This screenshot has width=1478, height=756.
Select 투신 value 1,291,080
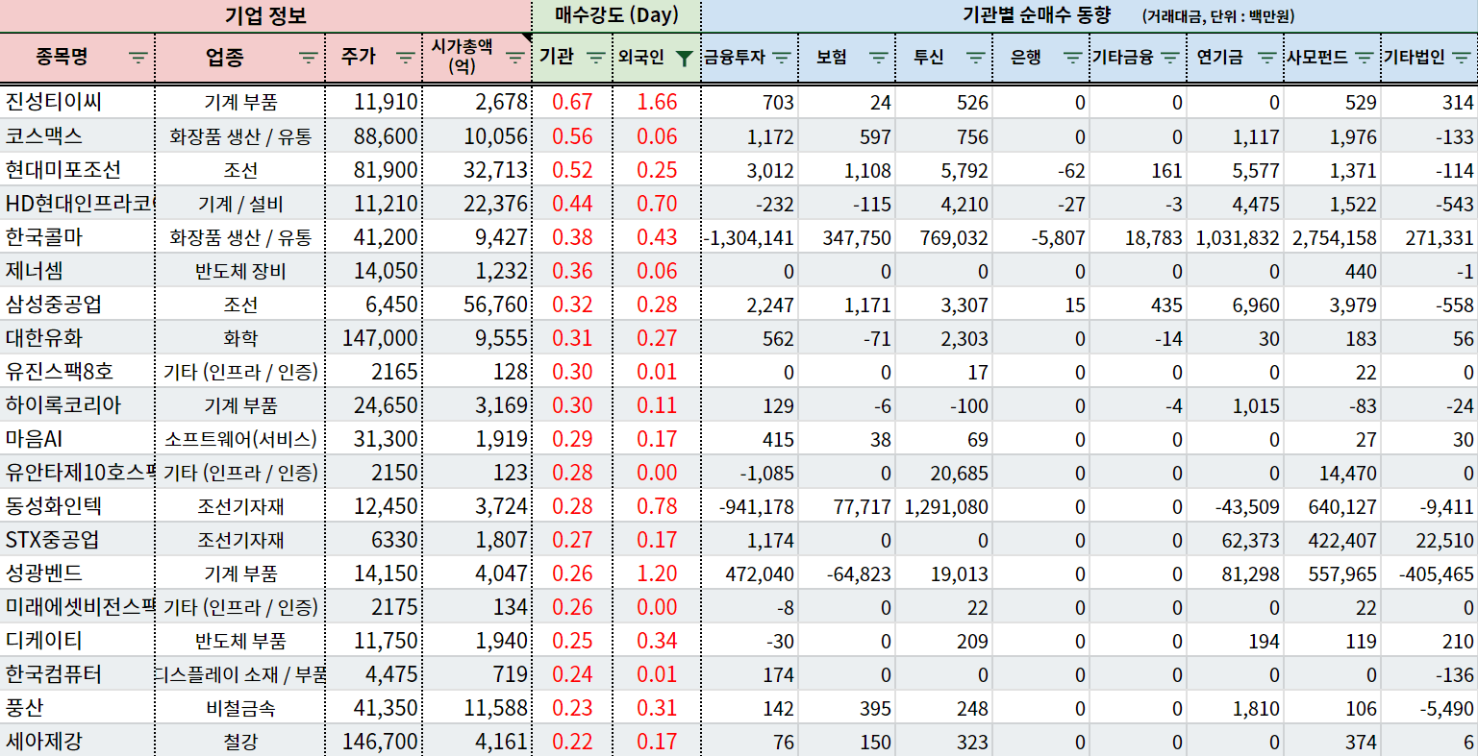944,506
